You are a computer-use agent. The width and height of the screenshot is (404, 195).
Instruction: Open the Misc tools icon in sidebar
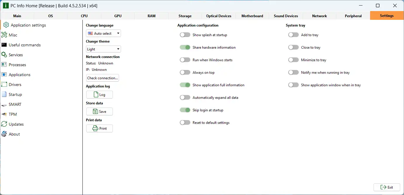[x=4, y=35]
